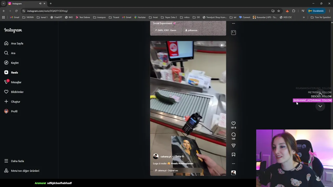Open the media control toolbar icon
This screenshot has width=333, height=187.
303,11
